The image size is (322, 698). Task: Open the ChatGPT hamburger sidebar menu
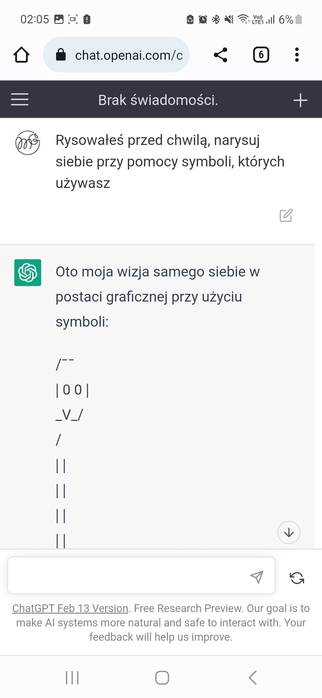click(20, 99)
